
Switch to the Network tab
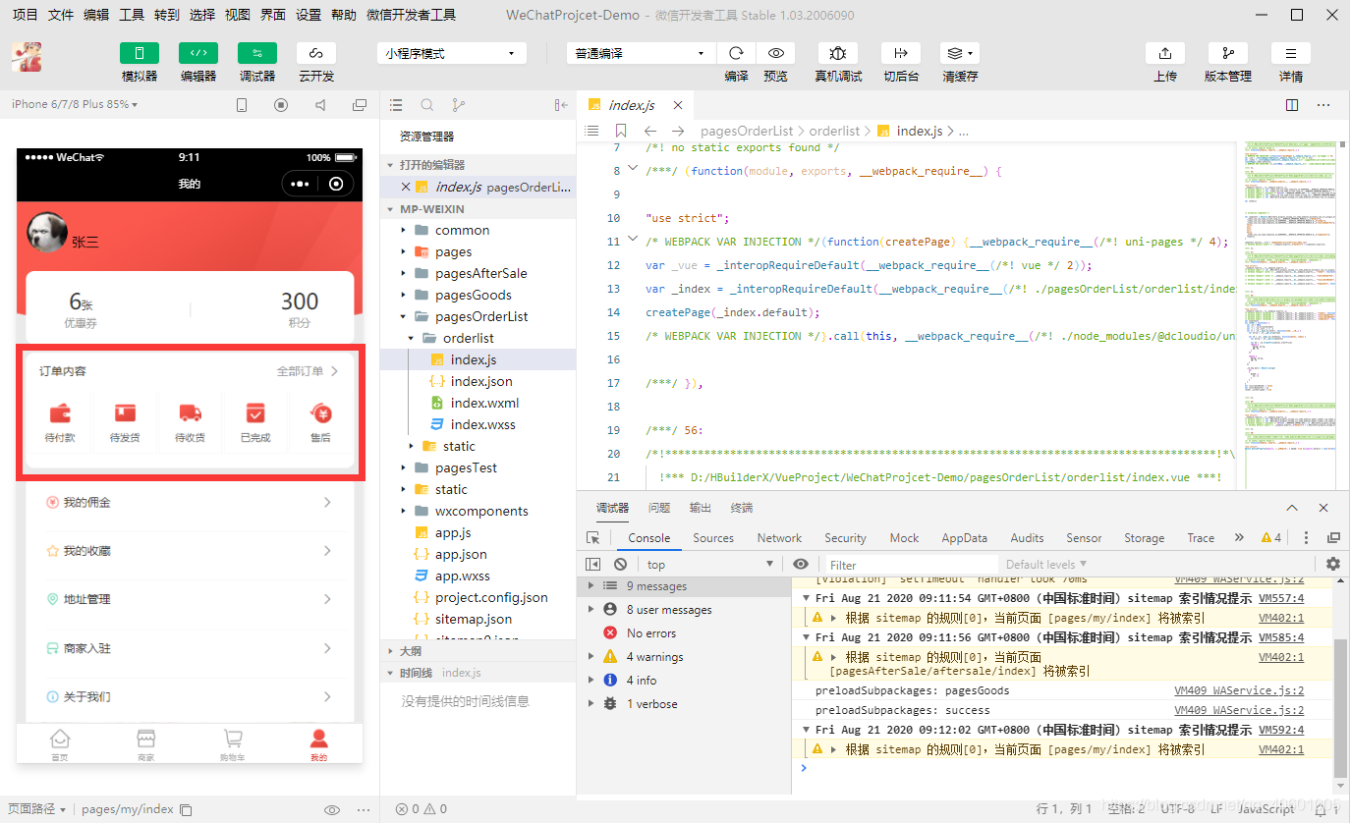(779, 537)
